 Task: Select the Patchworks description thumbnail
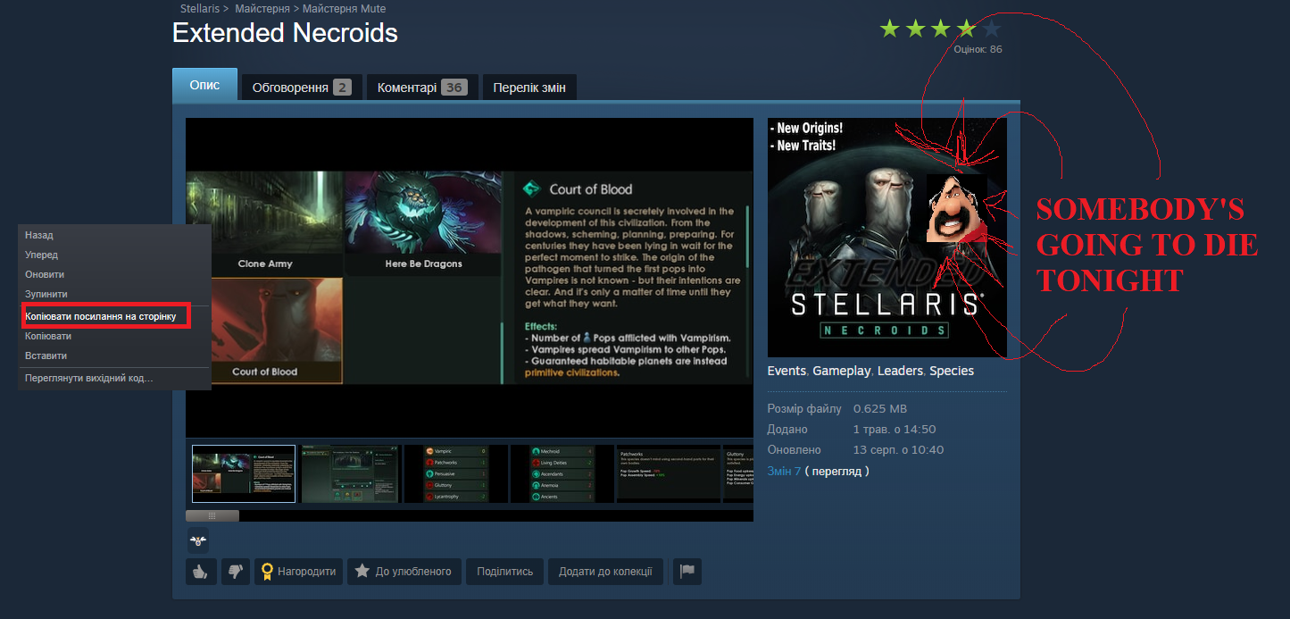(x=669, y=473)
